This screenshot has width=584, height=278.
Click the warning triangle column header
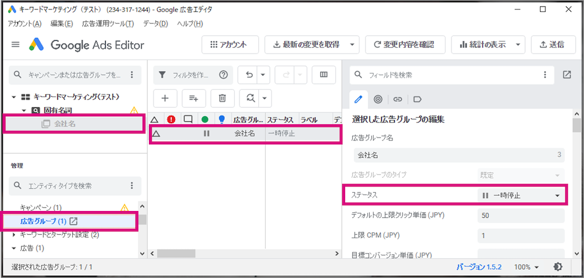154,119
